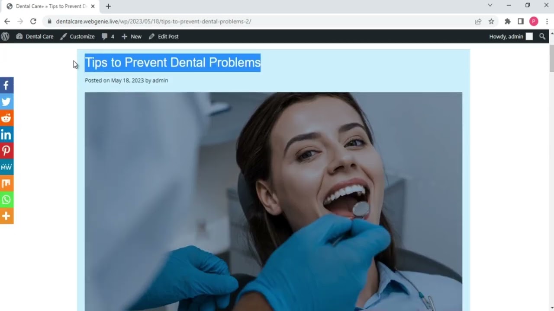Viewport: 554px width, 311px height.
Task: Go back to the previous page
Action: click(x=7, y=21)
